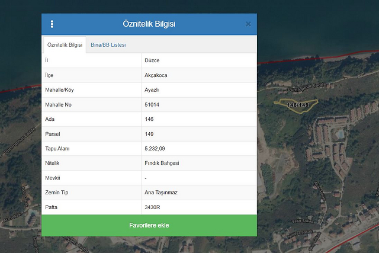
Task: Click the Ana Taşınmaz Zemin Tip value
Action: [x=160, y=193]
